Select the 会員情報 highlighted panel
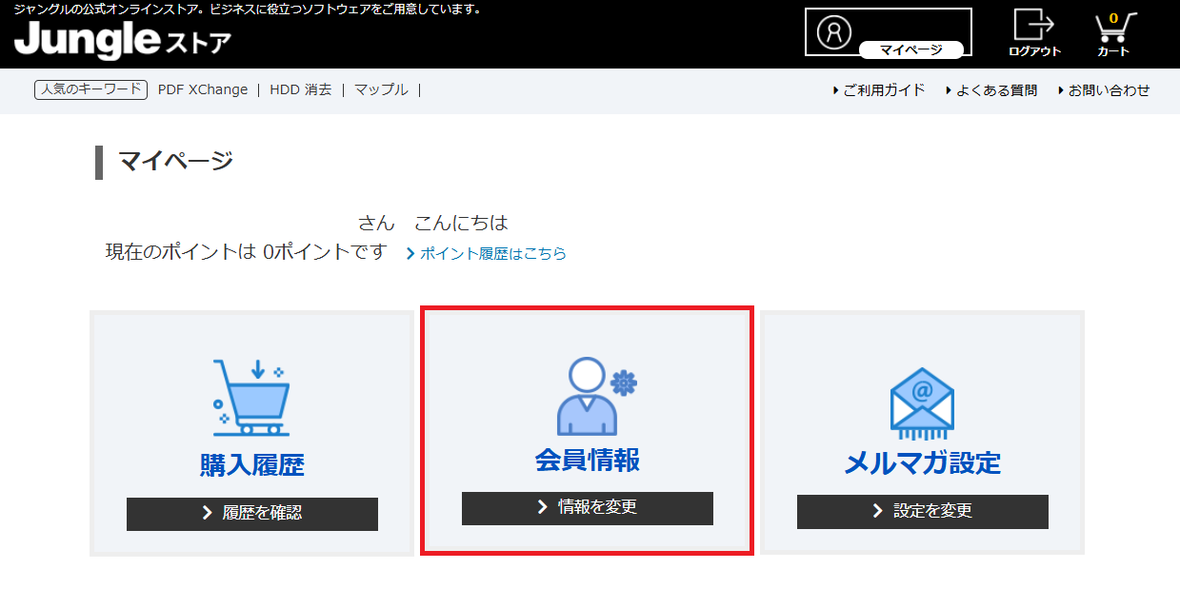The image size is (1180, 589). point(586,431)
